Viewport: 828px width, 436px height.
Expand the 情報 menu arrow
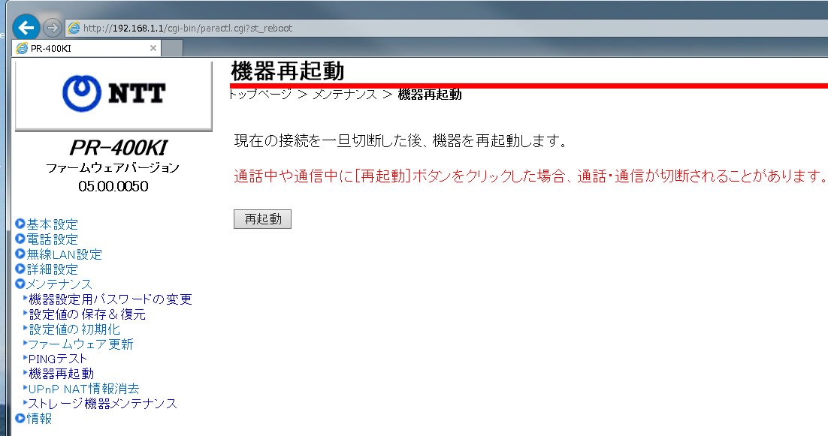coord(20,418)
